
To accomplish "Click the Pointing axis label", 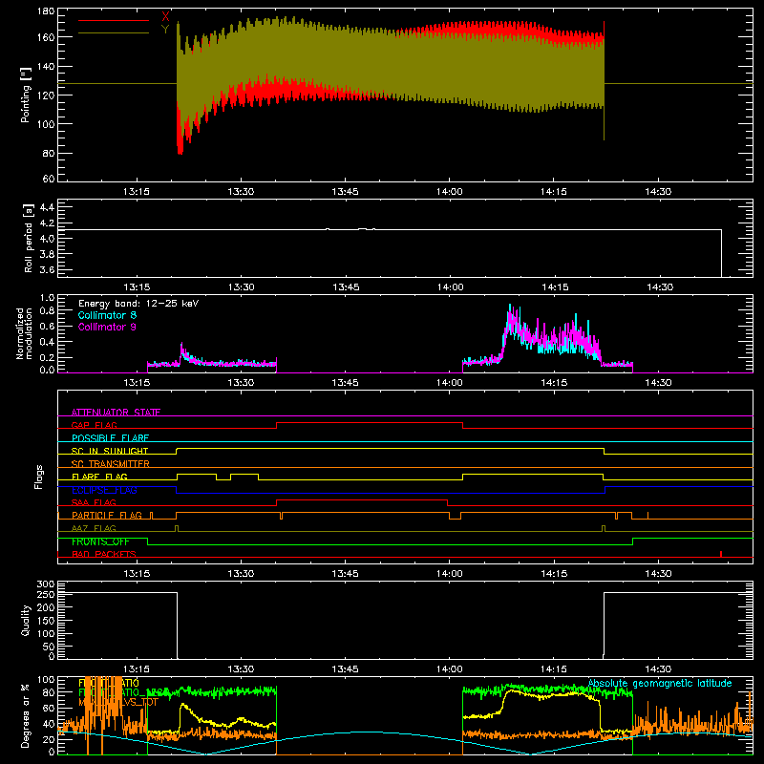I will coord(26,95).
